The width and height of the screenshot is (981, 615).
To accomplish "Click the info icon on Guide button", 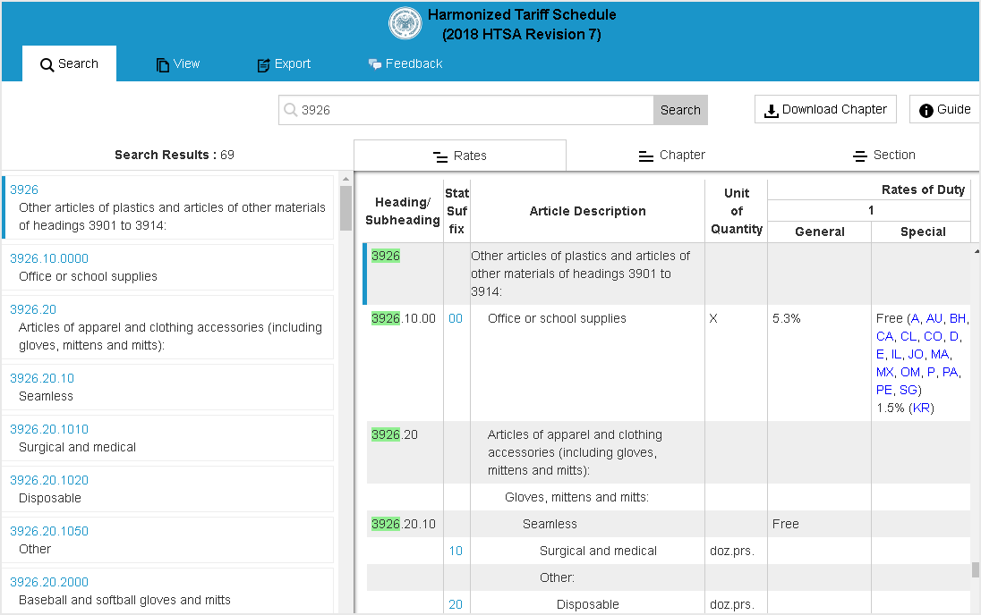I will [926, 110].
